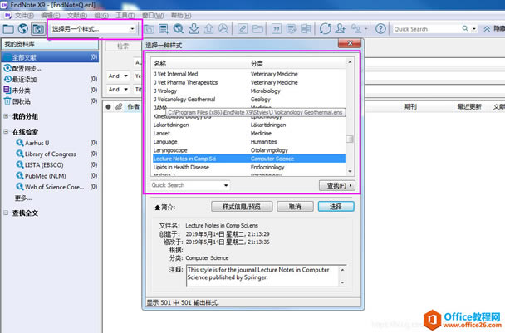
Task: Click Go to Word Processor icon
Action: pos(306,29)
